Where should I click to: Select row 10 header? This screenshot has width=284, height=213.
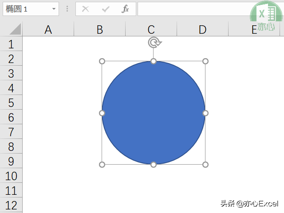(11, 176)
